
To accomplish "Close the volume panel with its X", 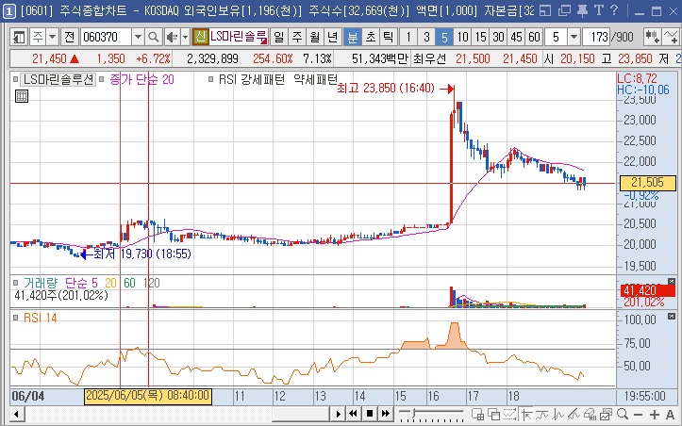I will [672, 281].
